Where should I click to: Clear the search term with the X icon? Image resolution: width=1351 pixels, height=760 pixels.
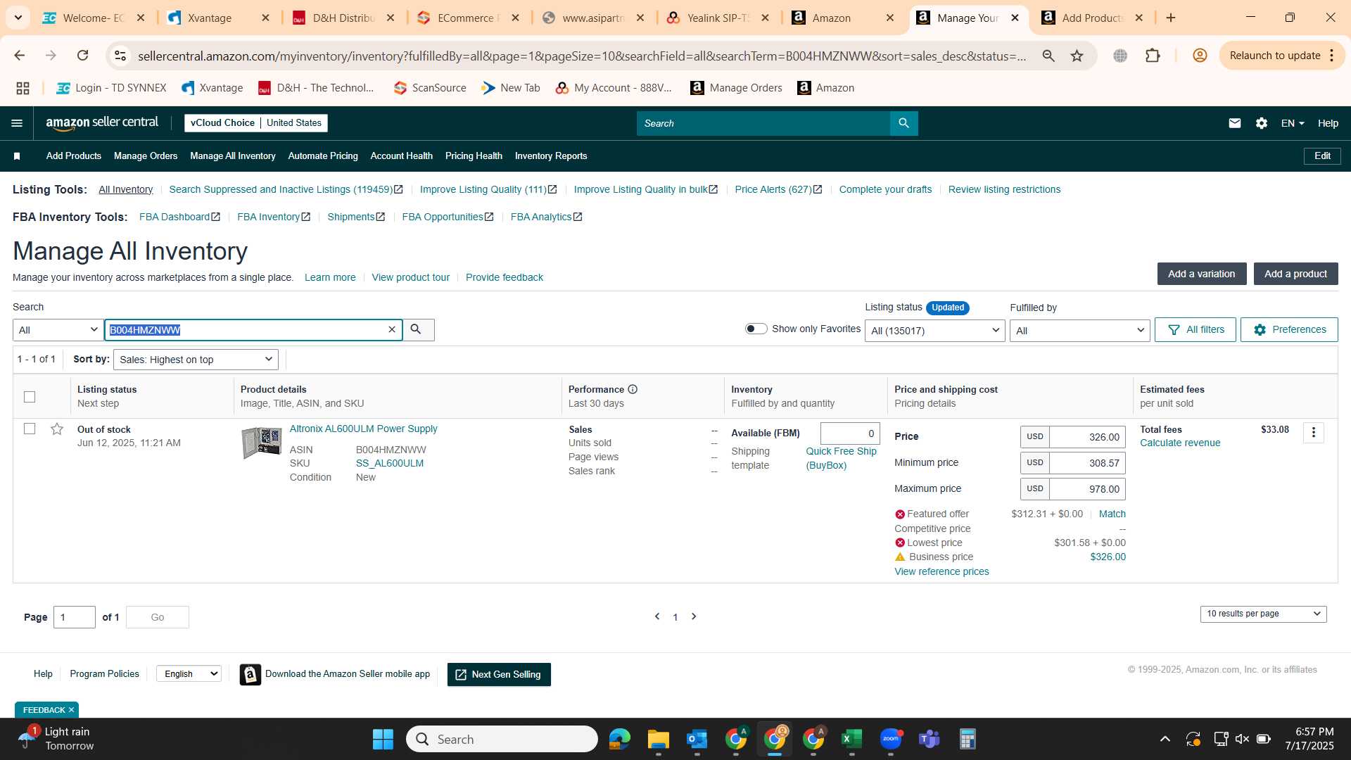tap(392, 329)
